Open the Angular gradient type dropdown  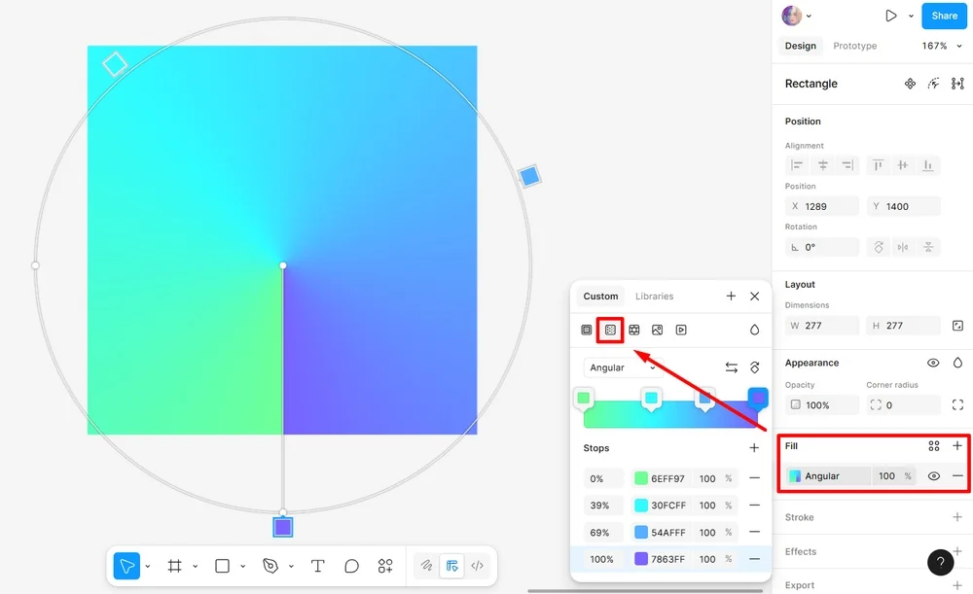click(623, 367)
